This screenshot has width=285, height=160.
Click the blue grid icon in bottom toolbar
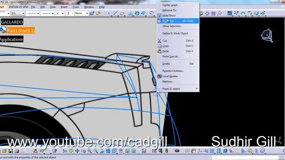212,151
